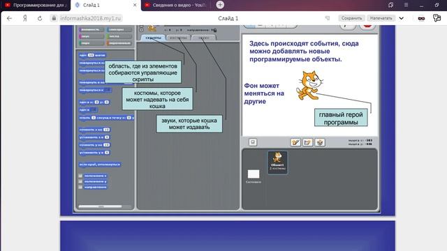Viewport: 447px width, 251px height.
Task: Tick the 'положение x' checkbox
Action: 80,176
